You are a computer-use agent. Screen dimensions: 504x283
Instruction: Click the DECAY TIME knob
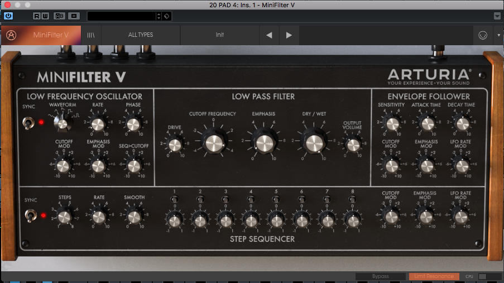pyautogui.click(x=463, y=124)
